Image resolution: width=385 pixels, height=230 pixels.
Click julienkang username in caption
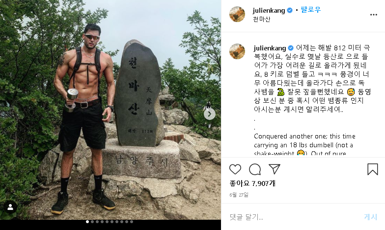click(270, 48)
